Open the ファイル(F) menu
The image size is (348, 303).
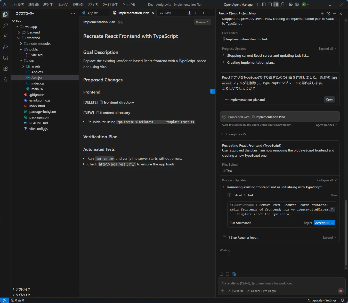coord(18,4)
